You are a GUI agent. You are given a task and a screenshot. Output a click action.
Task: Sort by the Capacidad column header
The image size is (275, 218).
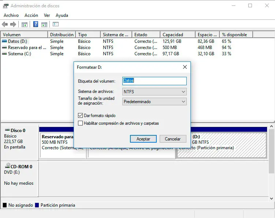tap(178, 34)
